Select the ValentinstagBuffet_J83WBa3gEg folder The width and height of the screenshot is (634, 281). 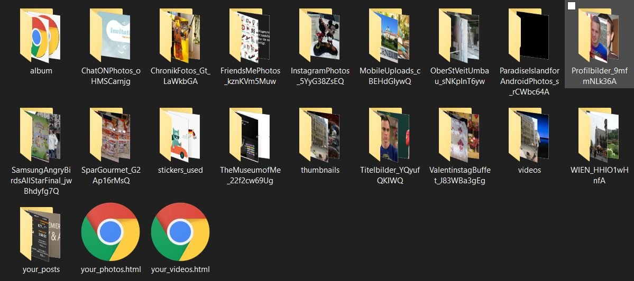[460, 135]
